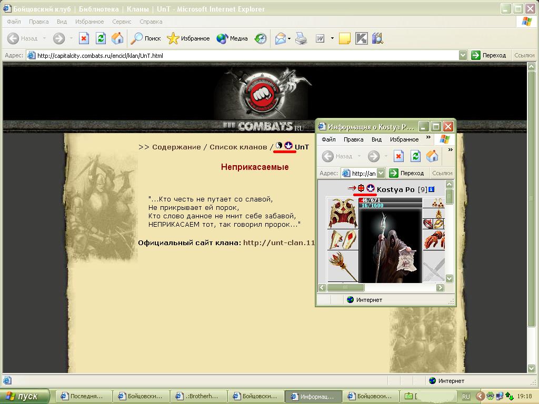539x404 pixels.
Task: Refresh the Kostya info popup
Action: [415, 156]
